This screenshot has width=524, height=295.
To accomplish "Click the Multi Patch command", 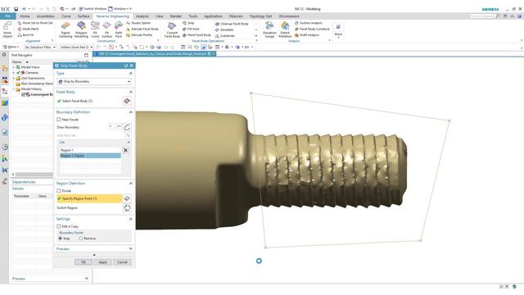I will click(28, 29).
